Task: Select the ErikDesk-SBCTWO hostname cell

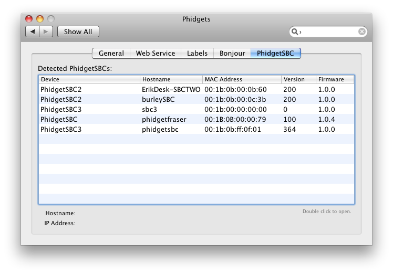Action: (x=171, y=89)
